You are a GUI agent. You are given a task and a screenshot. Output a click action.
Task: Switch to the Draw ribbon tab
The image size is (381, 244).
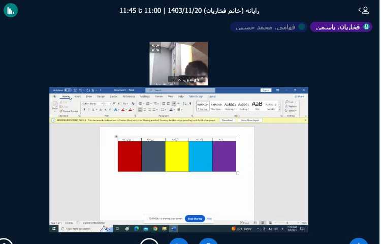coord(89,97)
